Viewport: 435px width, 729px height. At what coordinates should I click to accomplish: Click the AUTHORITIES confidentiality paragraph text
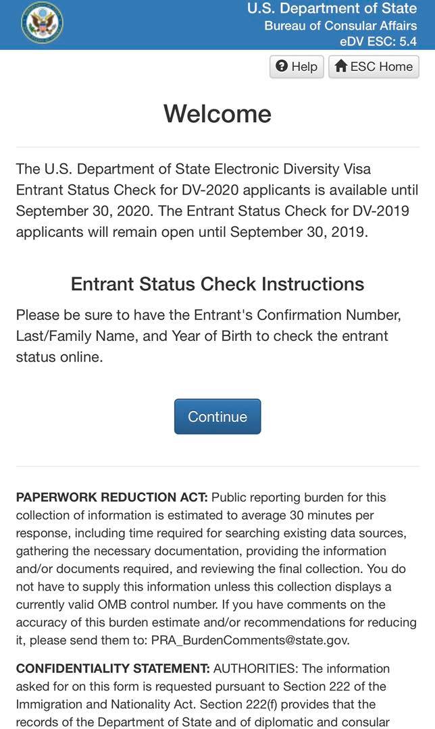point(203,695)
